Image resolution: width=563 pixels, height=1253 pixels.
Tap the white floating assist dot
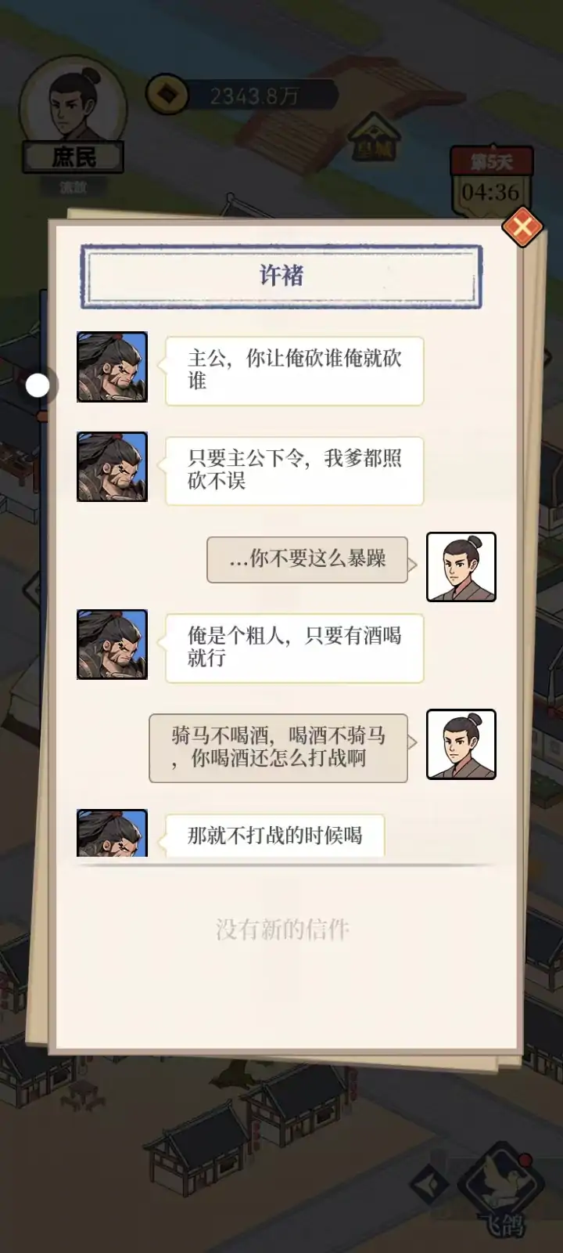point(38,385)
